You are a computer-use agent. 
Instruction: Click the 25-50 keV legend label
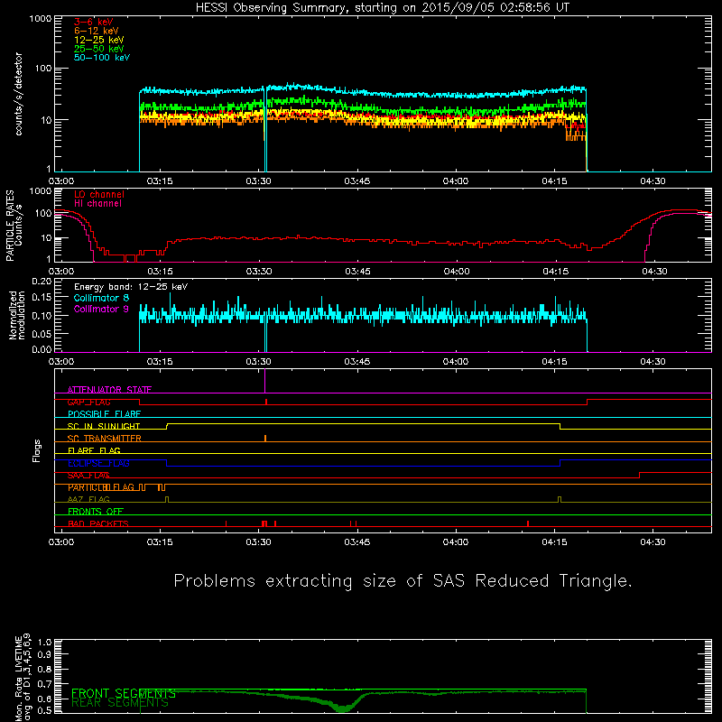click(x=99, y=49)
